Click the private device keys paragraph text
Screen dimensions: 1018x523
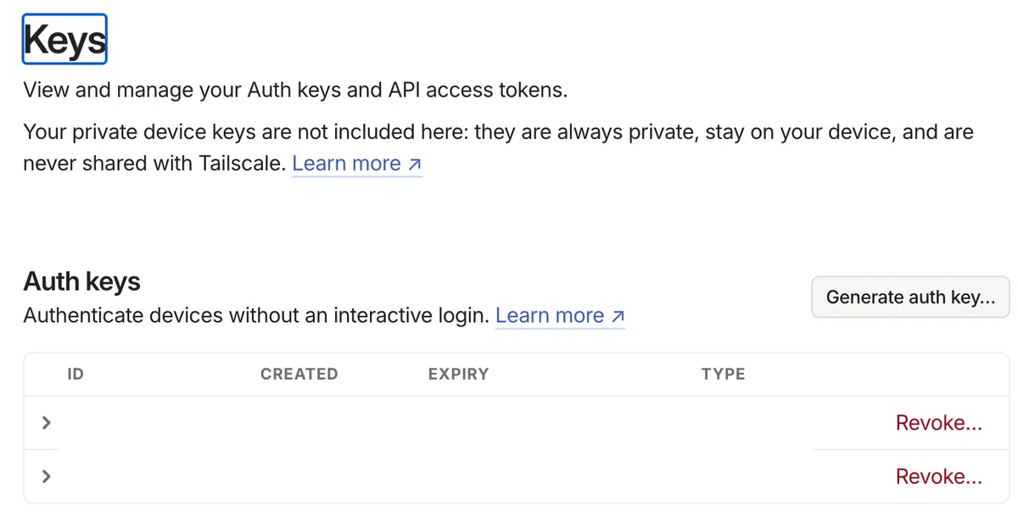point(498,147)
